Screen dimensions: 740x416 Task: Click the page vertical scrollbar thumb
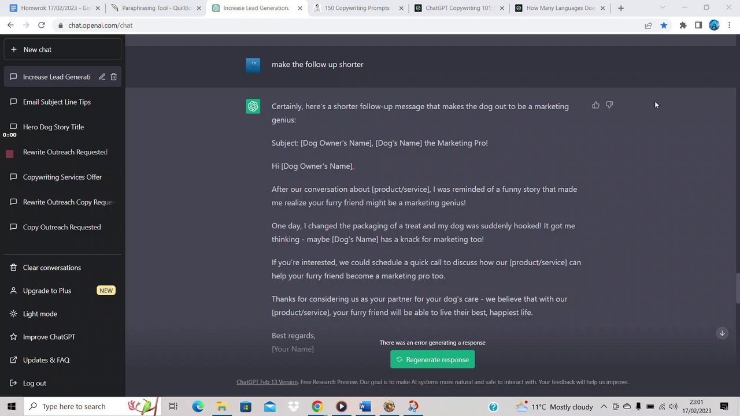click(737, 287)
